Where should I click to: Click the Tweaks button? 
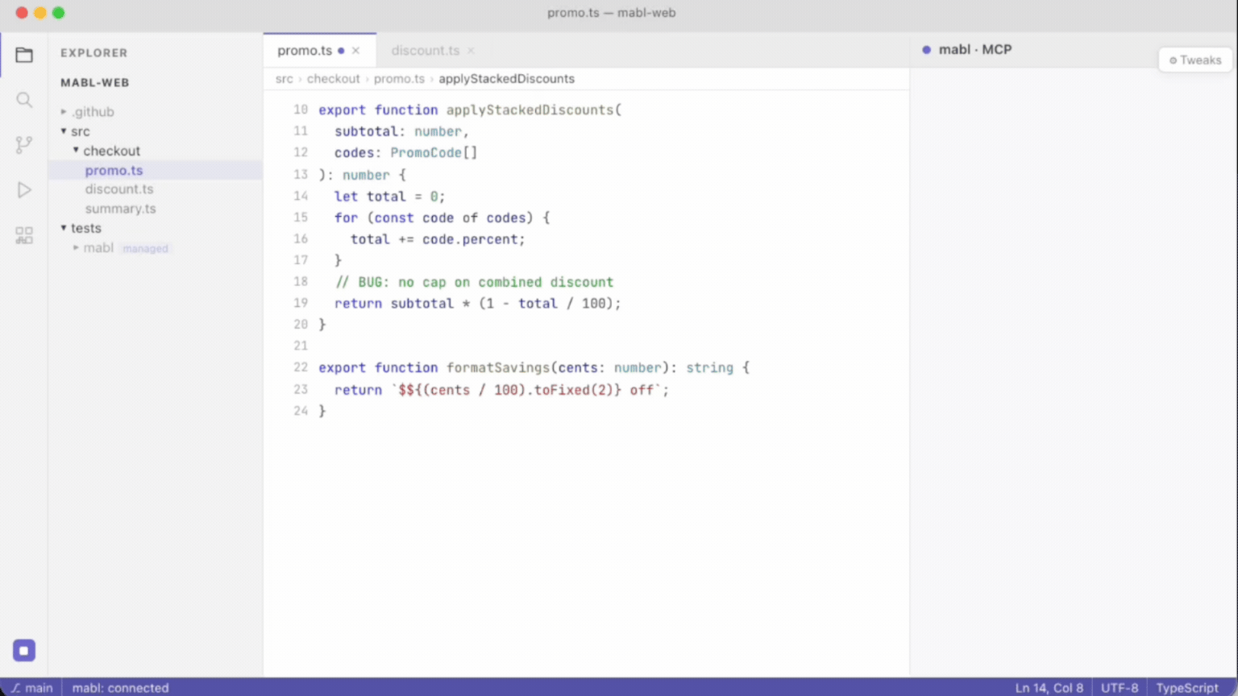[x=1195, y=60]
